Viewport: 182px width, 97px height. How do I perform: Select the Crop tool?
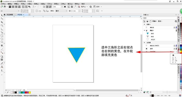pyautogui.click(x=2, y=22)
